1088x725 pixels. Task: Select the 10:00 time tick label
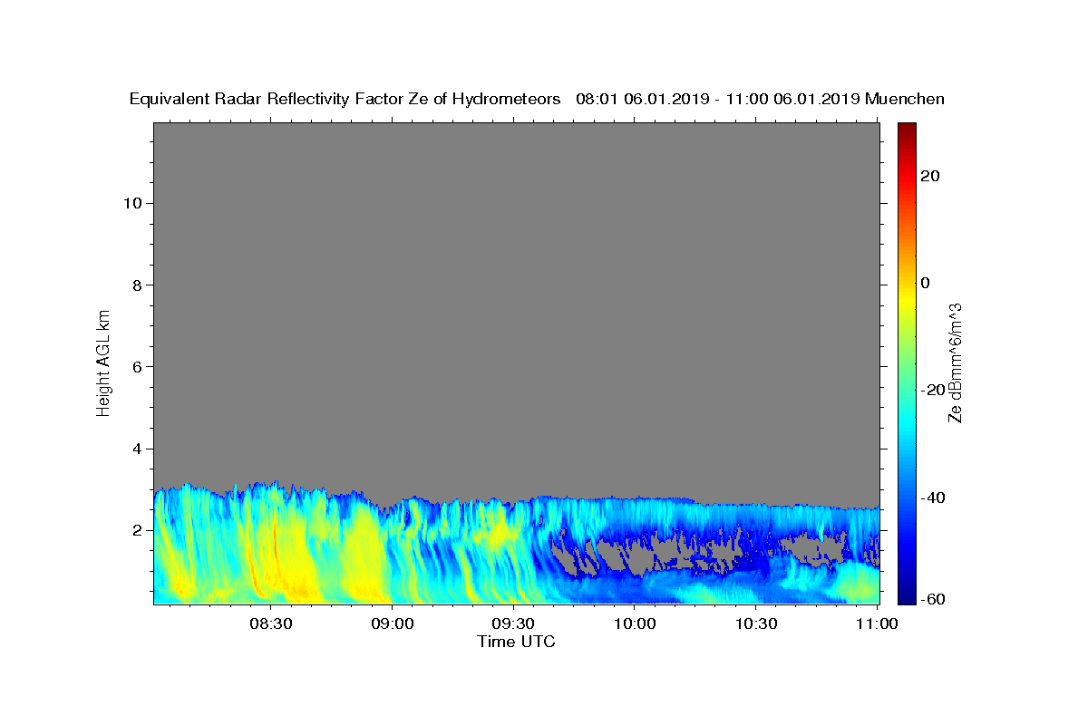pyautogui.click(x=635, y=623)
